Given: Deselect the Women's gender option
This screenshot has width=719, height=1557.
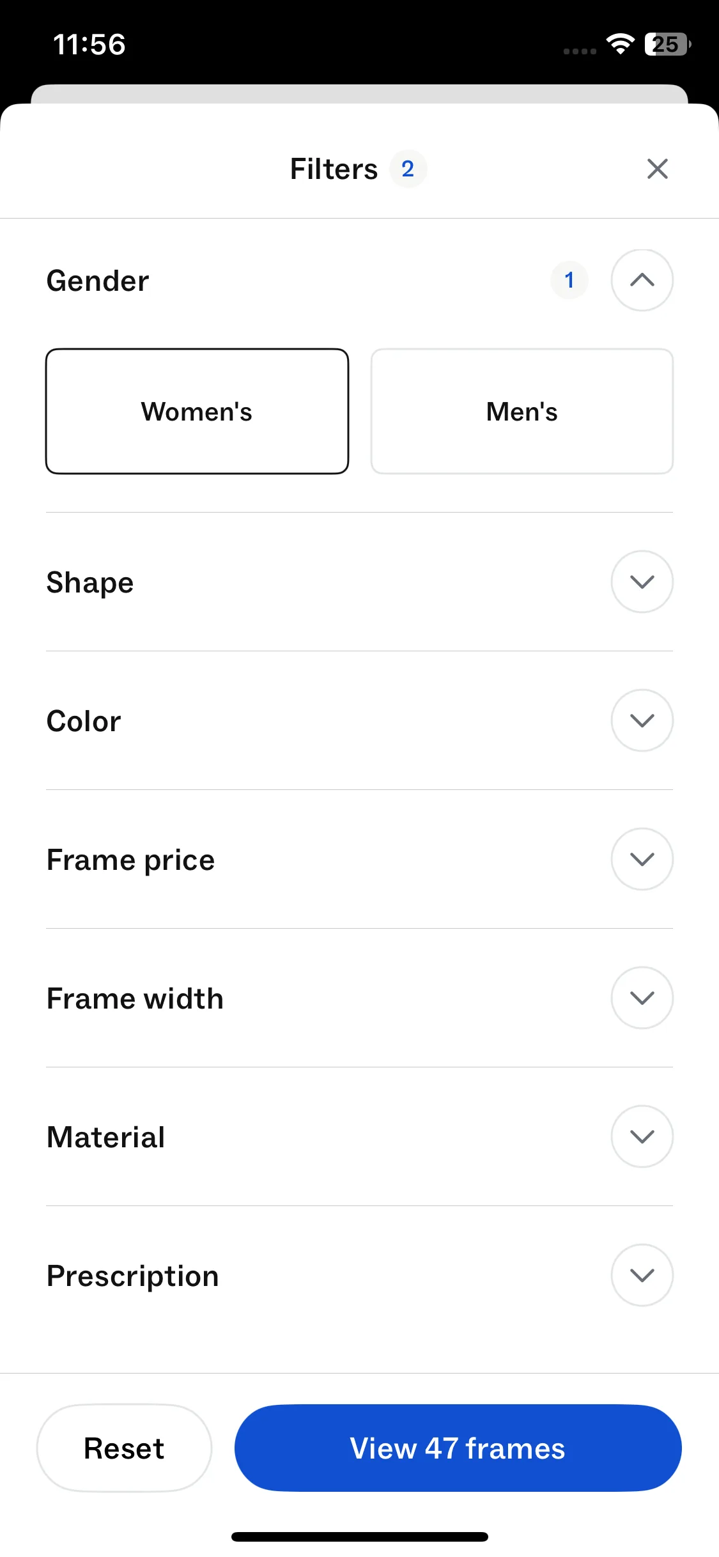Looking at the screenshot, I should pos(197,412).
